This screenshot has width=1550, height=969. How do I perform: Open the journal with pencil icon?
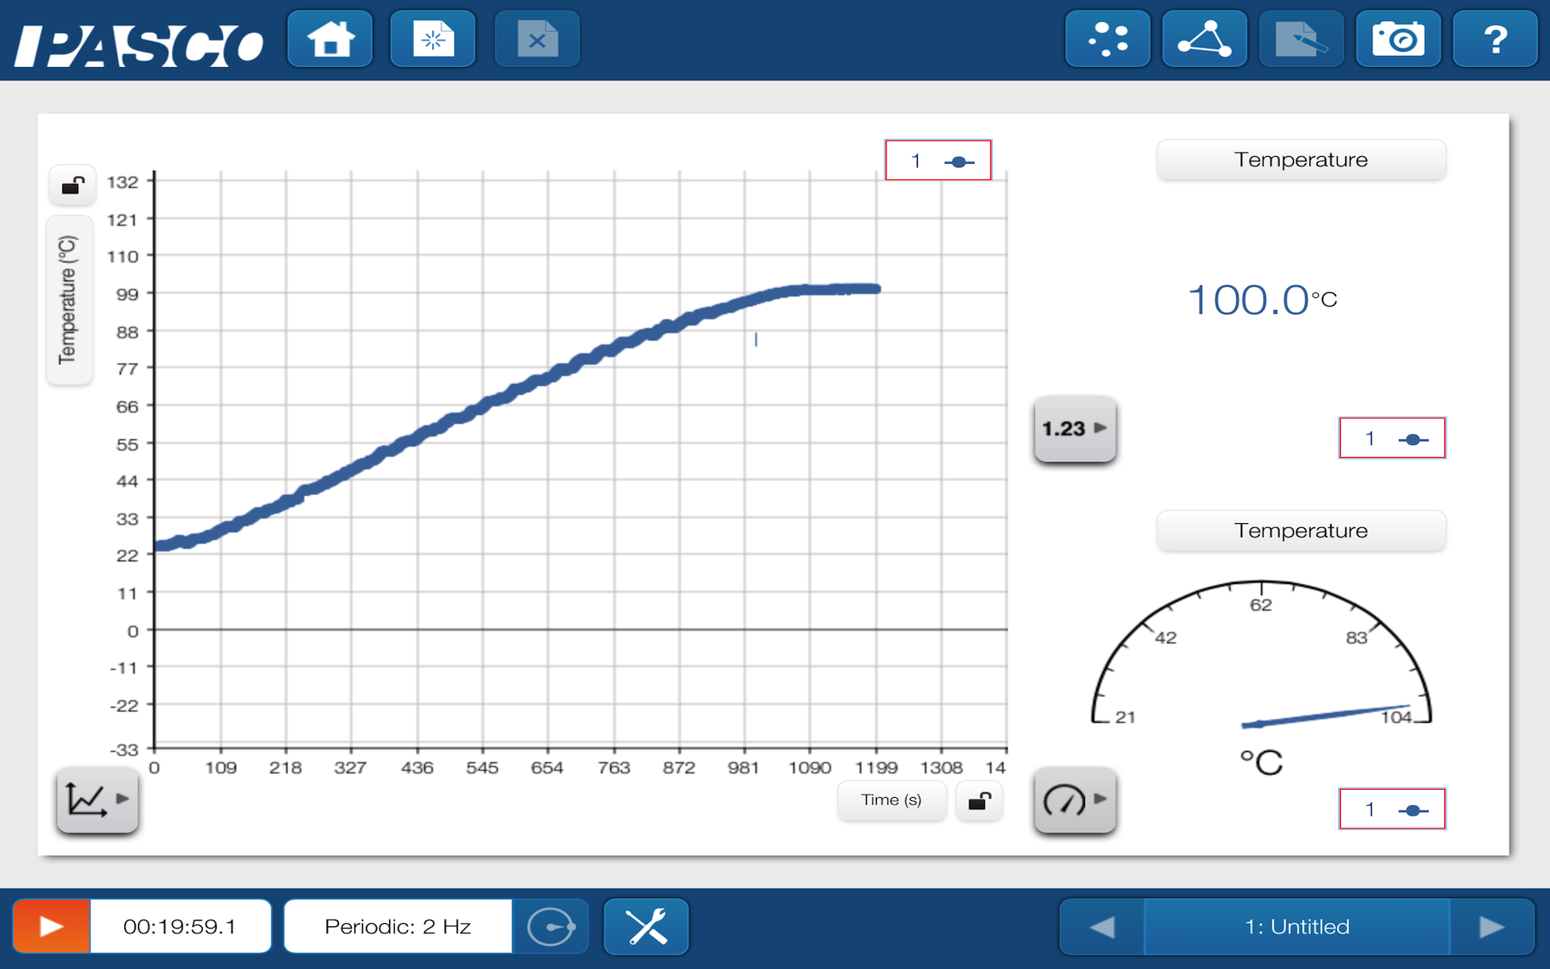(1301, 38)
